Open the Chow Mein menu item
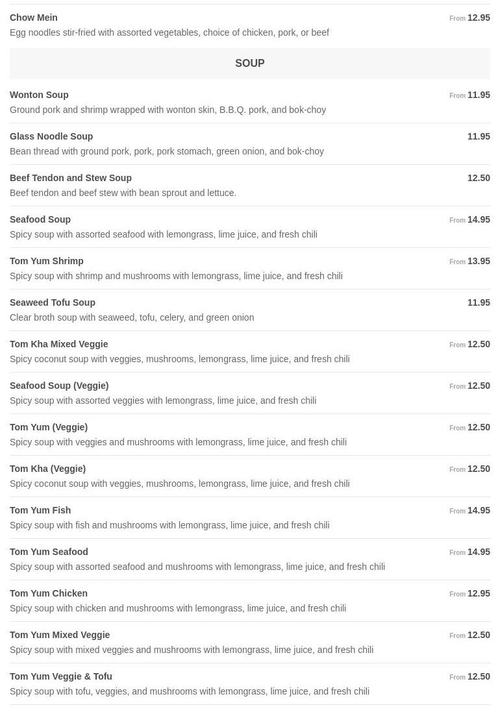The width and height of the screenshot is (500, 714). pos(34,18)
